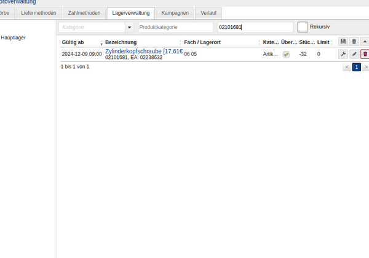This screenshot has height=258, width=369.
Task: Open the Kategorie dropdown arrow
Action: [129, 28]
